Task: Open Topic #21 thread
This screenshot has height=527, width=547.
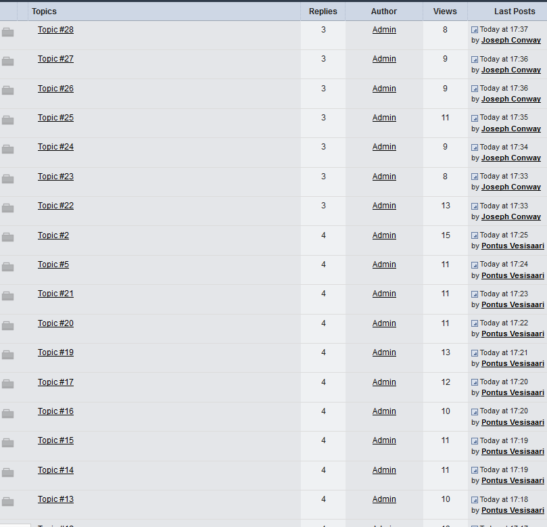Action: pyautogui.click(x=56, y=294)
